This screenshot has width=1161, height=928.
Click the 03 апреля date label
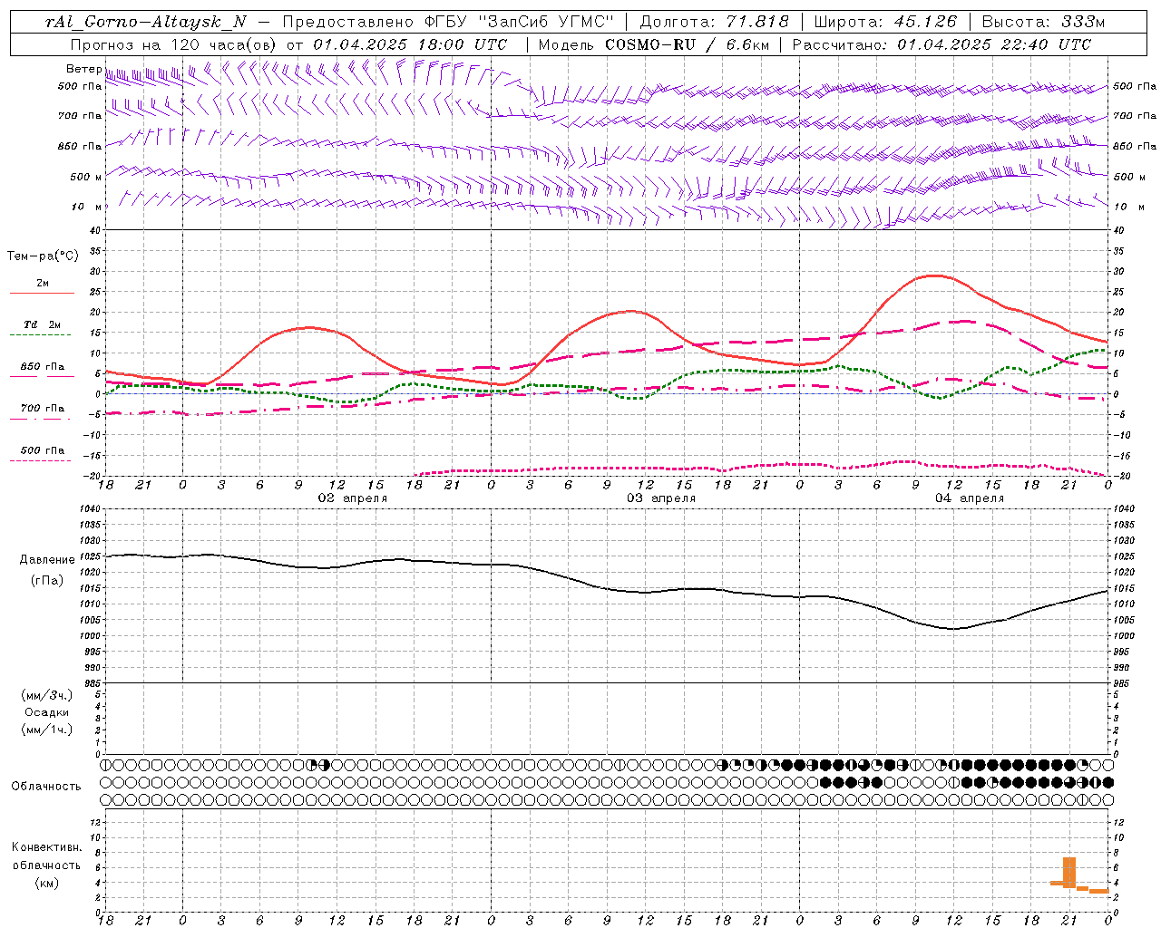point(661,498)
